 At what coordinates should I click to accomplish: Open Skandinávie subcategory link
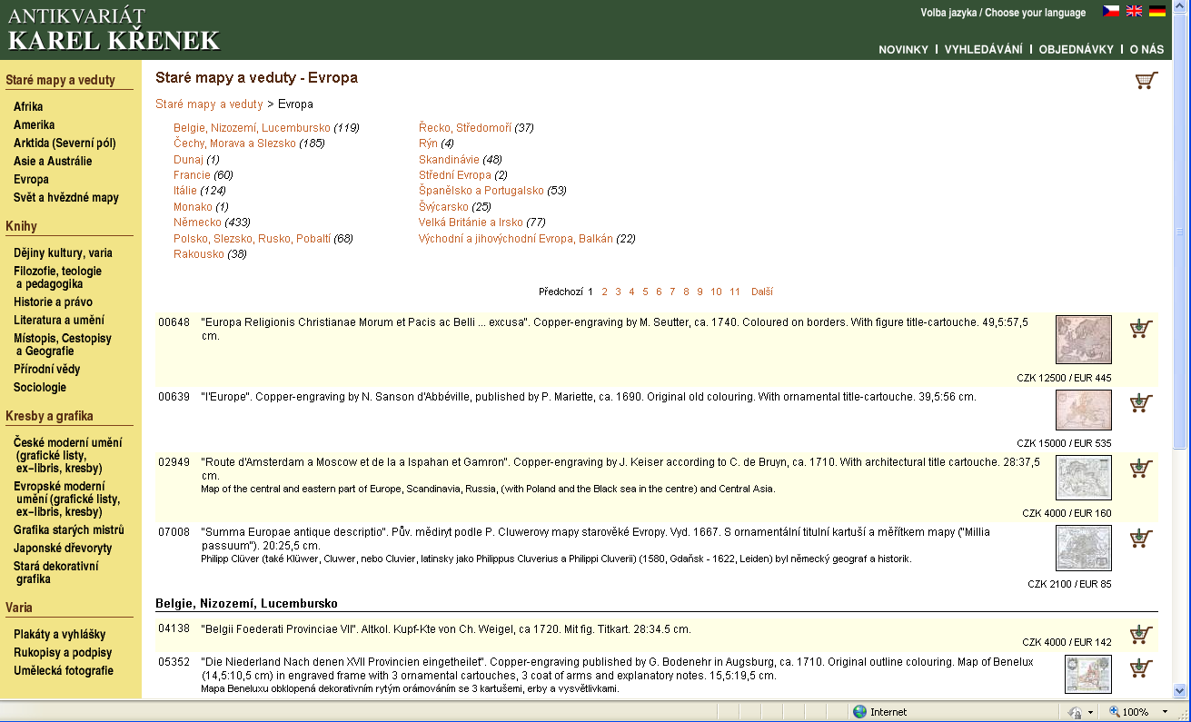tap(449, 159)
